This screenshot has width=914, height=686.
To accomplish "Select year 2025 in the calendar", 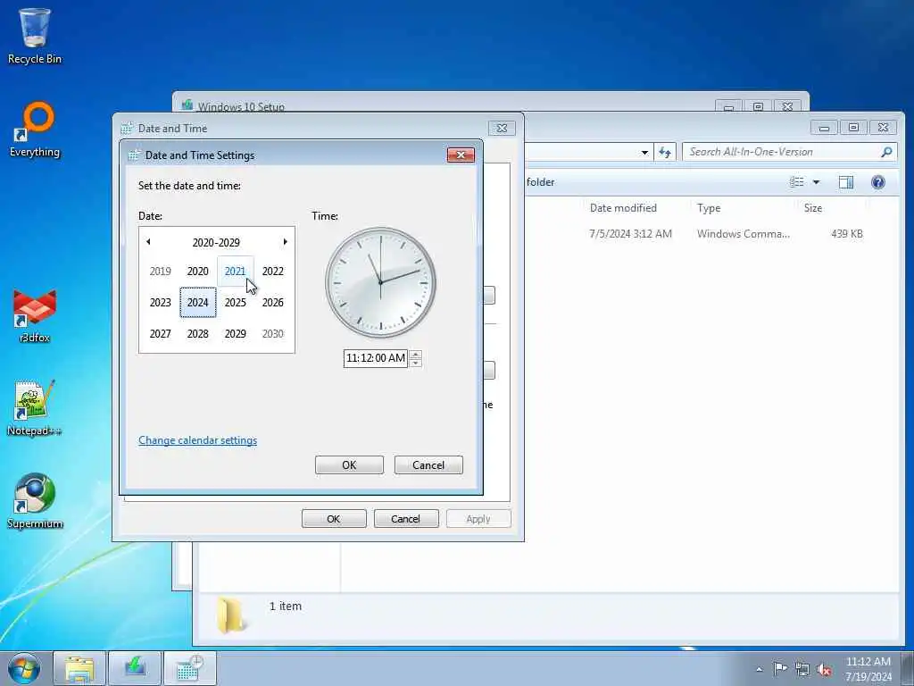I will coord(235,302).
